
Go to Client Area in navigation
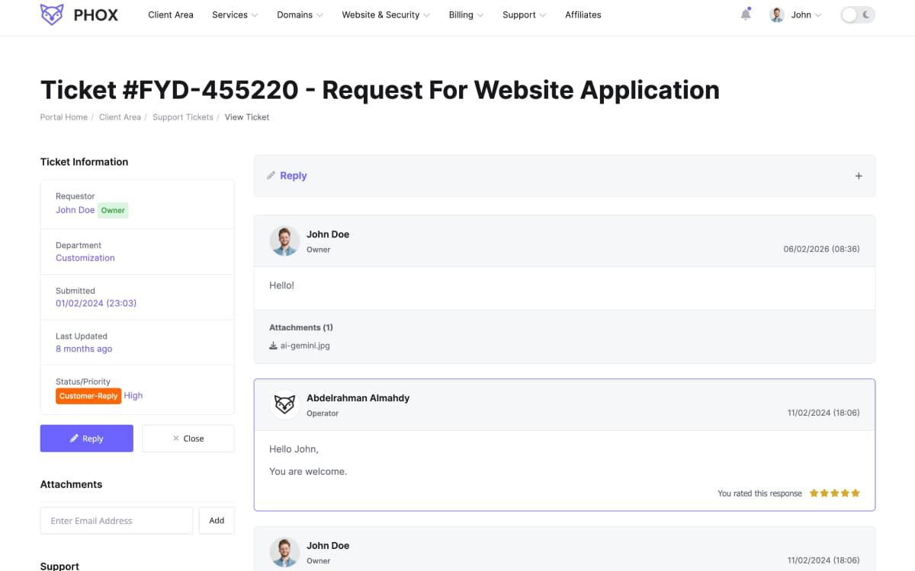coord(171,14)
